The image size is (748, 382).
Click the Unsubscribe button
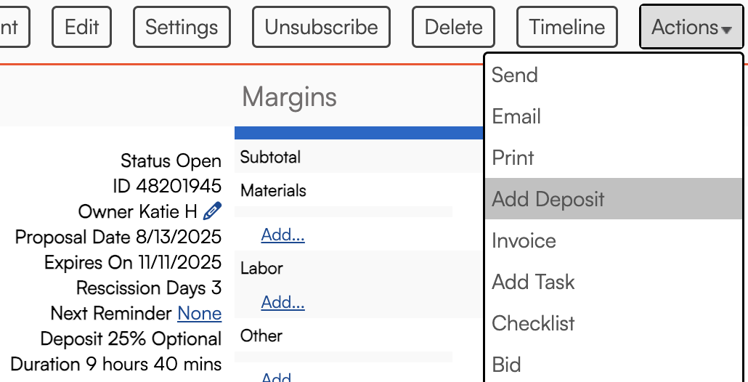coord(321,28)
